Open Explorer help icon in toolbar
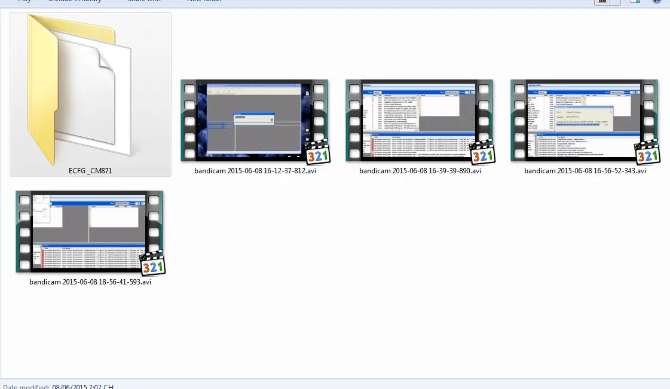 coord(657,1)
